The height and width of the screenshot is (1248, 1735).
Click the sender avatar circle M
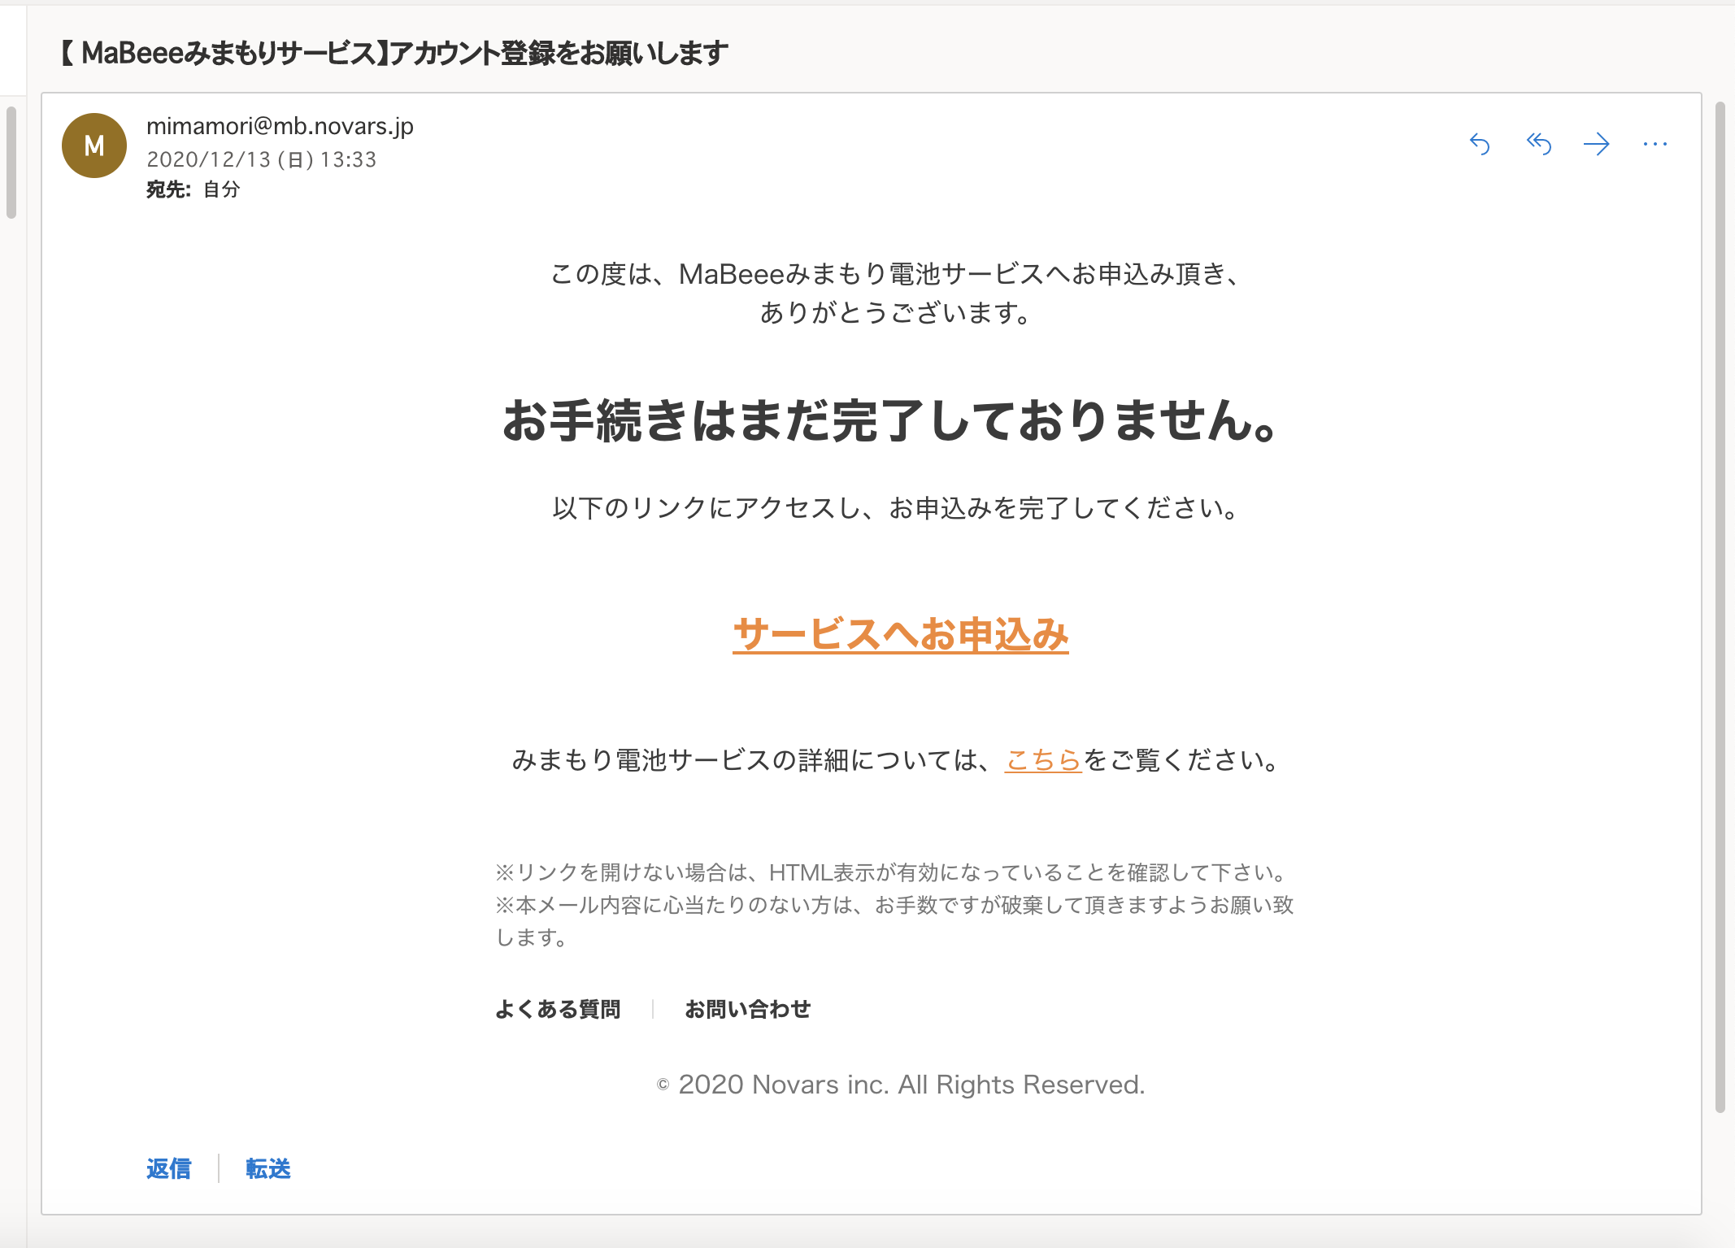click(x=94, y=146)
